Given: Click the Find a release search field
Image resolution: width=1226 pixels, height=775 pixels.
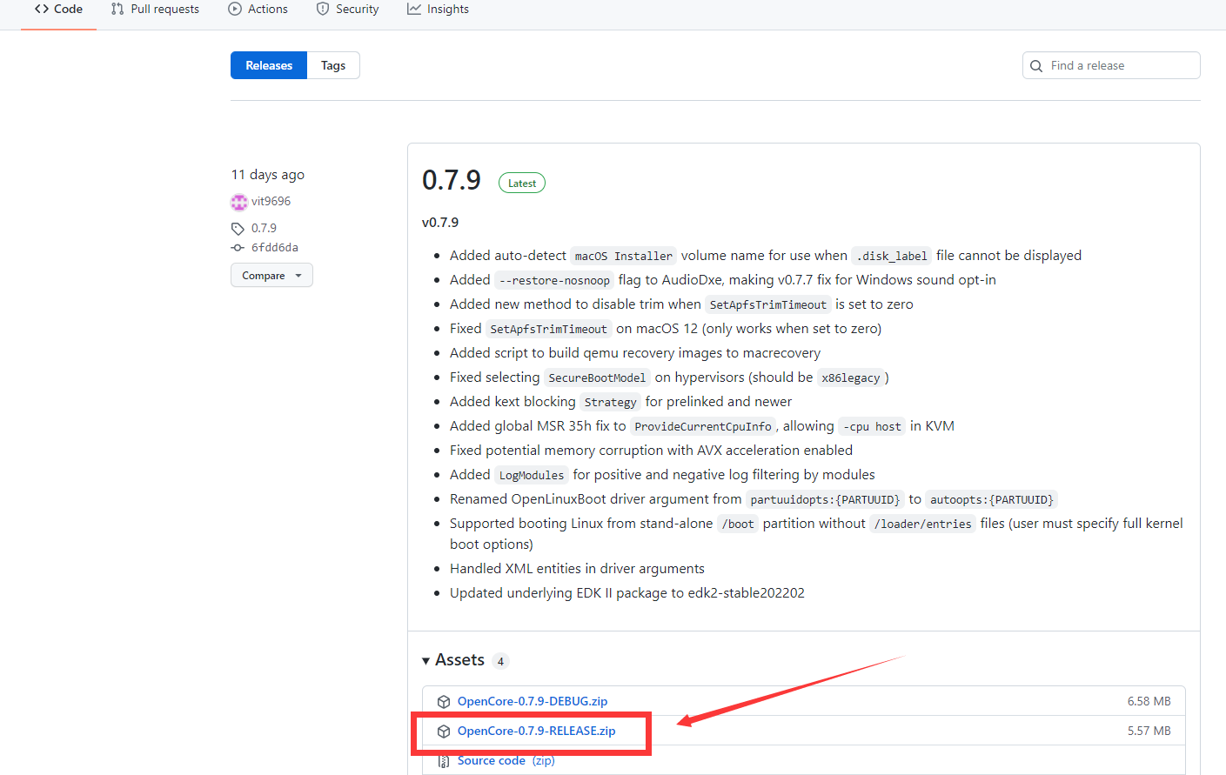Looking at the screenshot, I should pos(1120,65).
